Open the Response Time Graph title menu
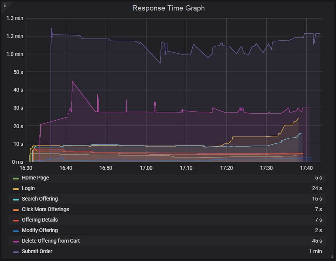This screenshot has width=336, height=261. pyautogui.click(x=168, y=8)
